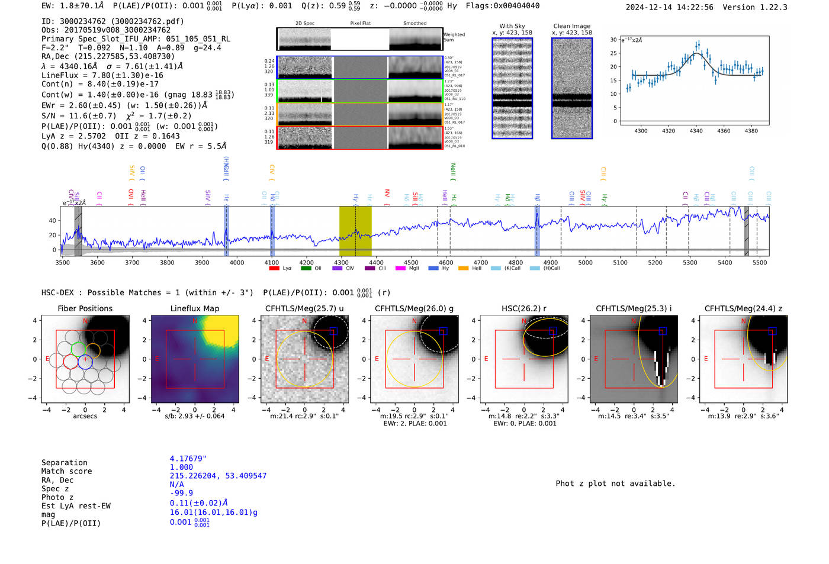Viewport: 829px width, 564px height.
Task: Click the blue band just below 4000Å
Action: coord(226,231)
